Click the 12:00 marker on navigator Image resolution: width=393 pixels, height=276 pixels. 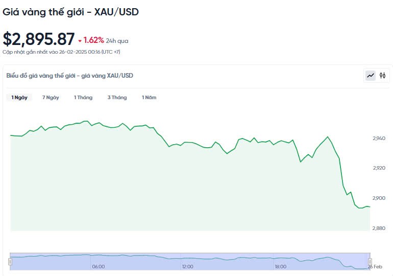coord(187,267)
